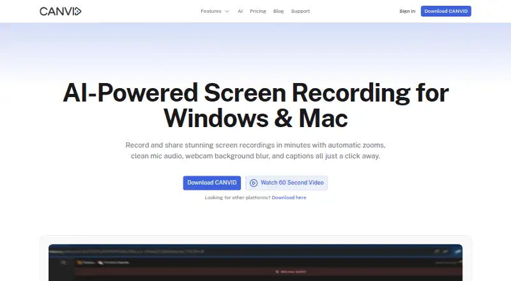This screenshot has width=511, height=281.
Task: Open the Blog nav link
Action: (x=278, y=11)
